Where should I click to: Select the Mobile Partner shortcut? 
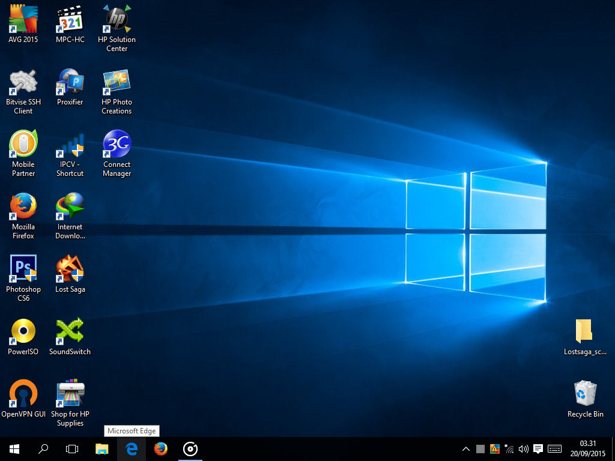(x=23, y=154)
